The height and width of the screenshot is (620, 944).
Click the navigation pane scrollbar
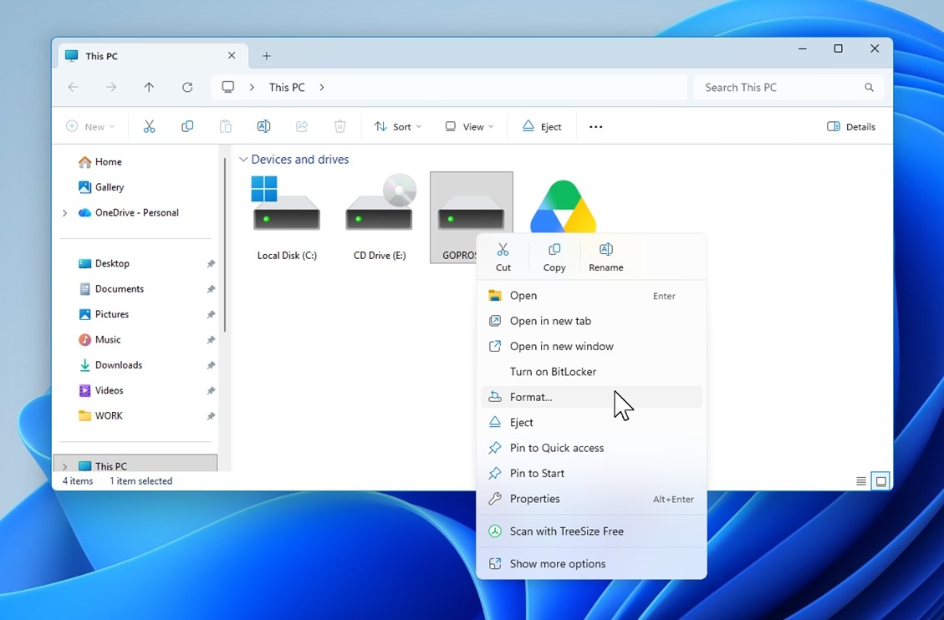pyautogui.click(x=225, y=245)
